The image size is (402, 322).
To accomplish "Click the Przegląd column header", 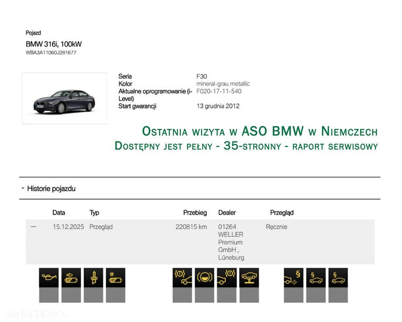I will 282,213.
